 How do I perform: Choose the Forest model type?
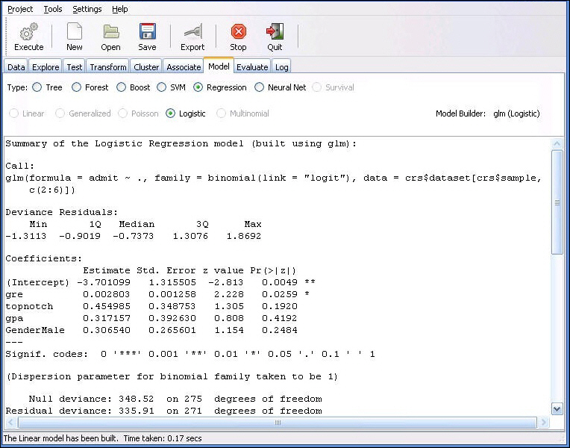pos(76,87)
